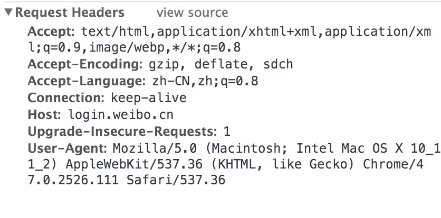Click the view source link

click(x=192, y=13)
